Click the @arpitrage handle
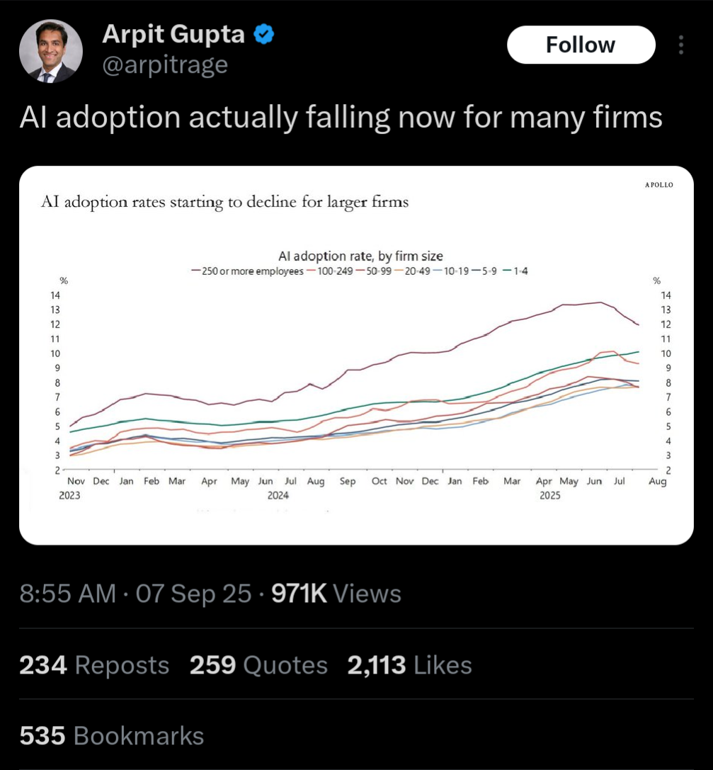This screenshot has width=713, height=770. pos(165,65)
